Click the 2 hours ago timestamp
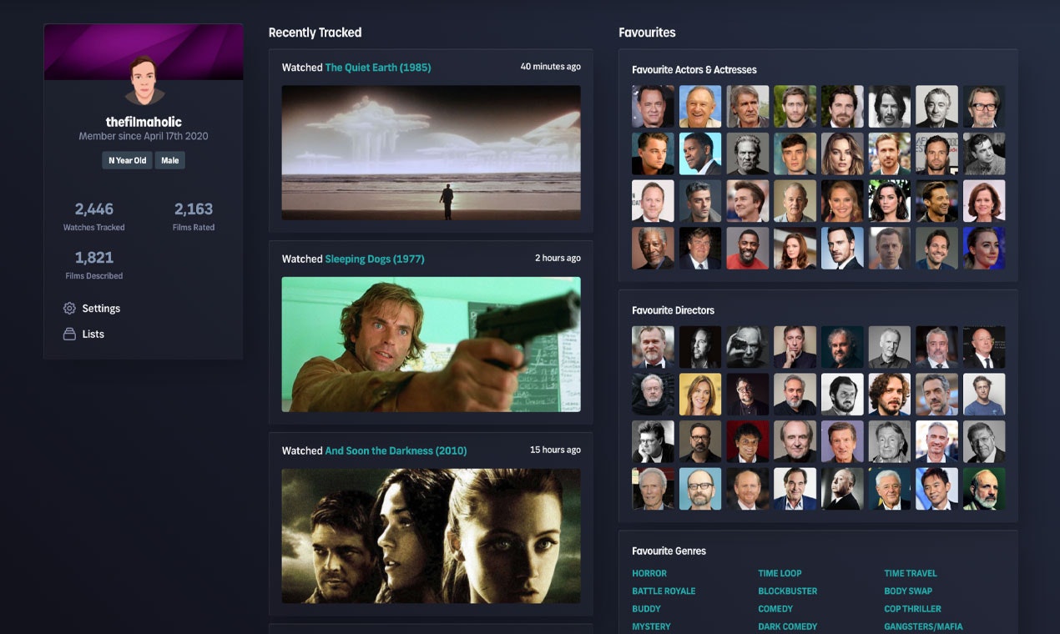The width and height of the screenshot is (1060, 634). coord(558,259)
